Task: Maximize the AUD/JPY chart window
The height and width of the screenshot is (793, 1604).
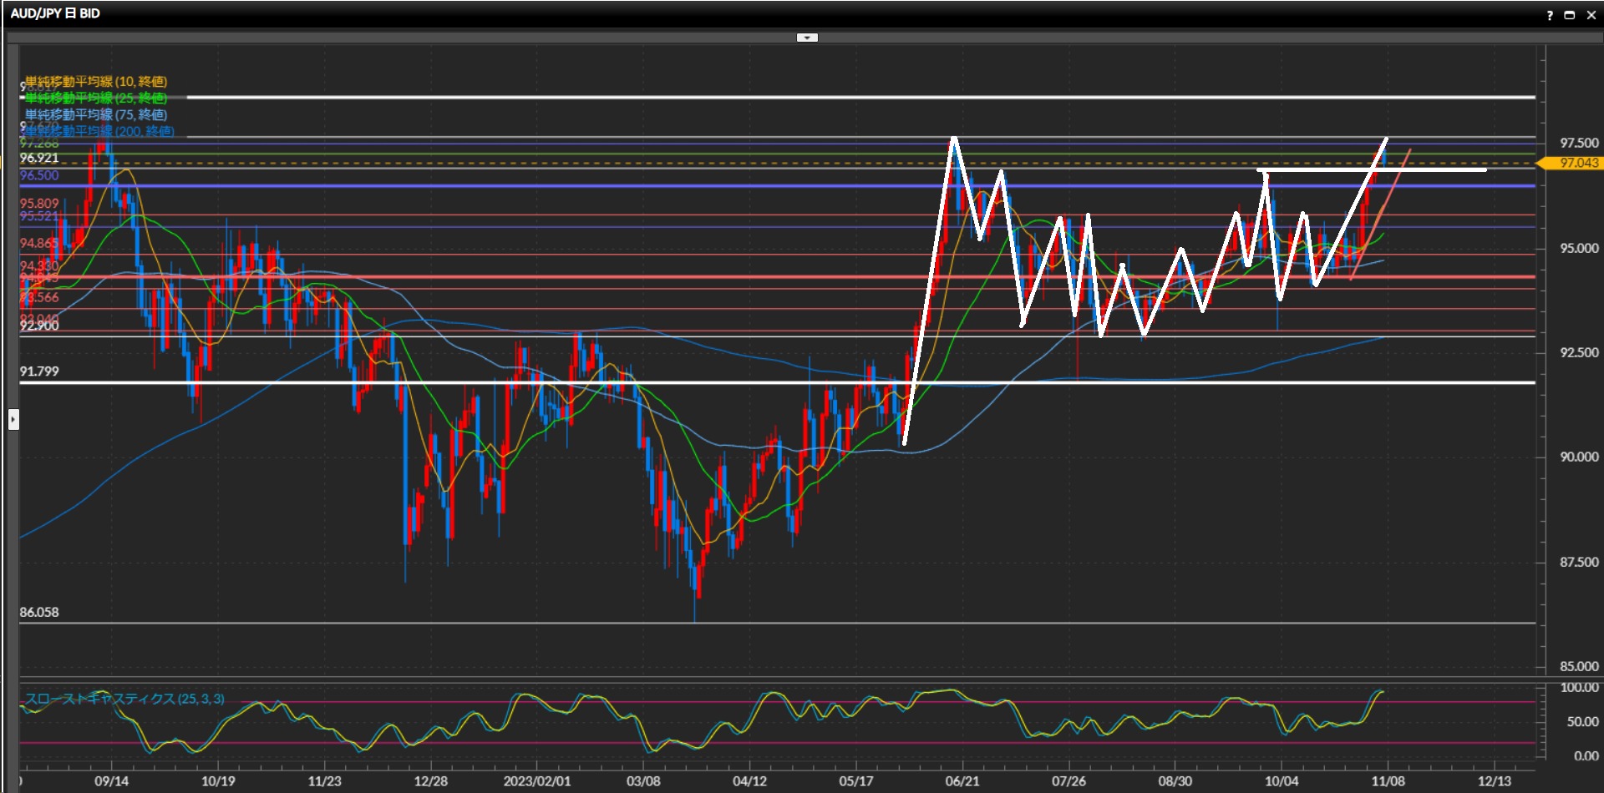Action: [x=1570, y=15]
